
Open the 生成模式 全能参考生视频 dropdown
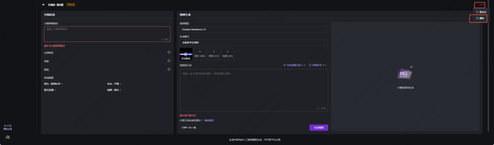(254, 43)
